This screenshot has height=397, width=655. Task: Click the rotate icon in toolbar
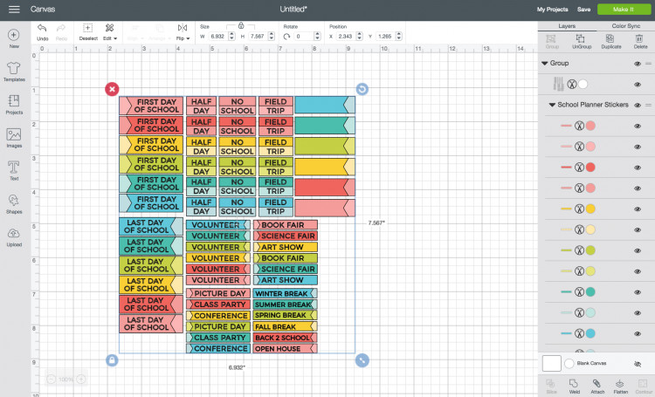click(x=286, y=37)
